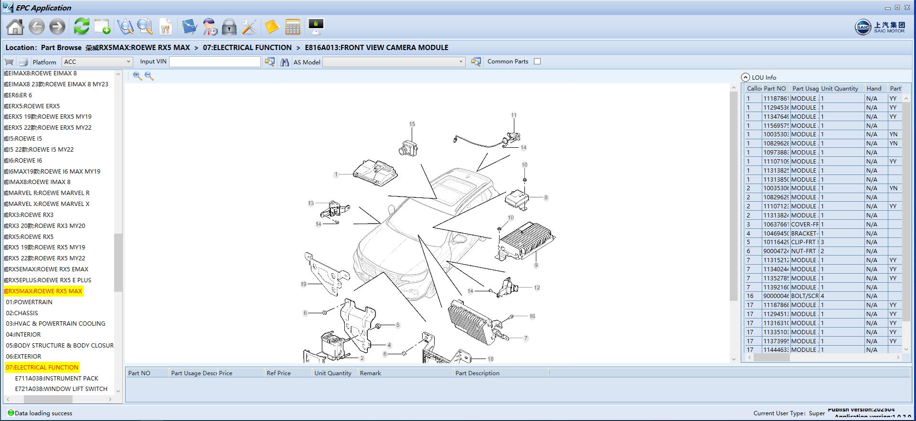Screen dimensions: 916x421
Task: Open 03:HVAC & POWERTRAIN COOLING node
Action: coord(55,323)
